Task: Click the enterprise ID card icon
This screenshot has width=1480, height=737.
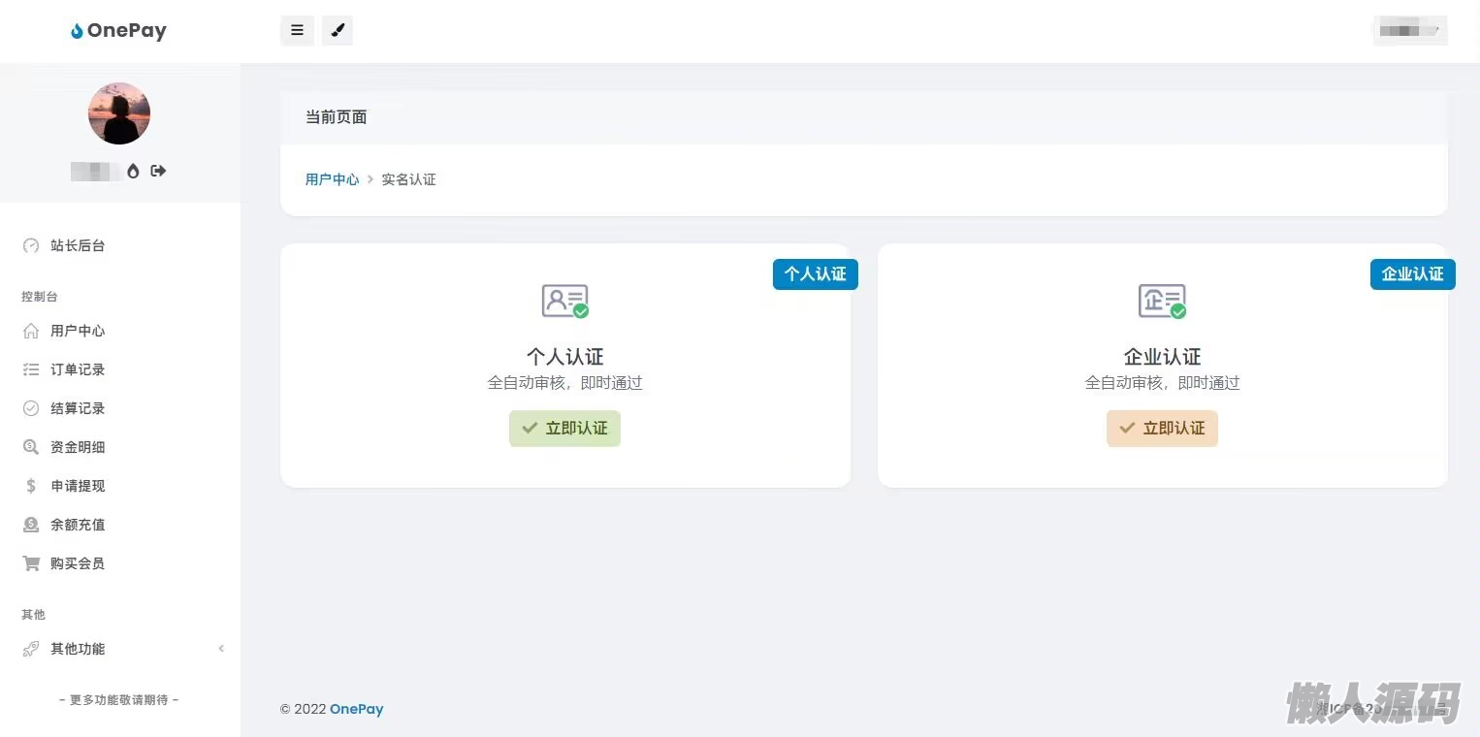Action: point(1163,301)
